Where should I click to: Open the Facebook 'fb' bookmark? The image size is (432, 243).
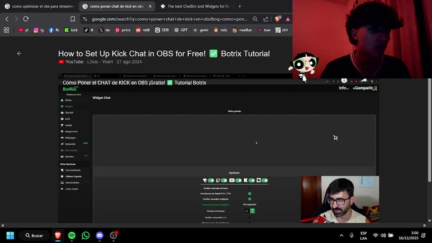54,30
